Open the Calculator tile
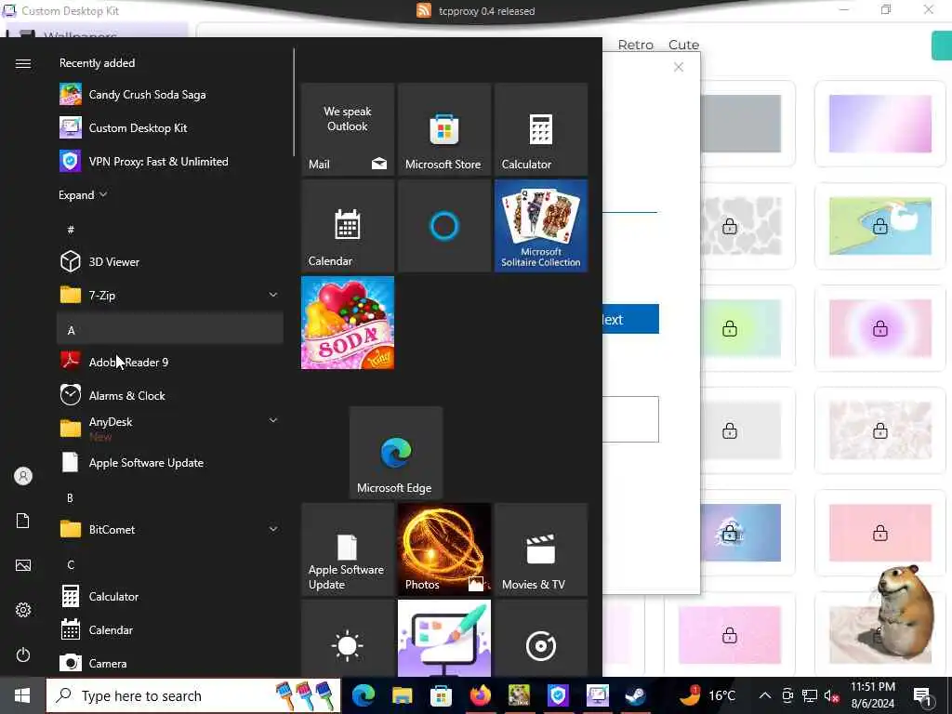 pyautogui.click(x=540, y=129)
